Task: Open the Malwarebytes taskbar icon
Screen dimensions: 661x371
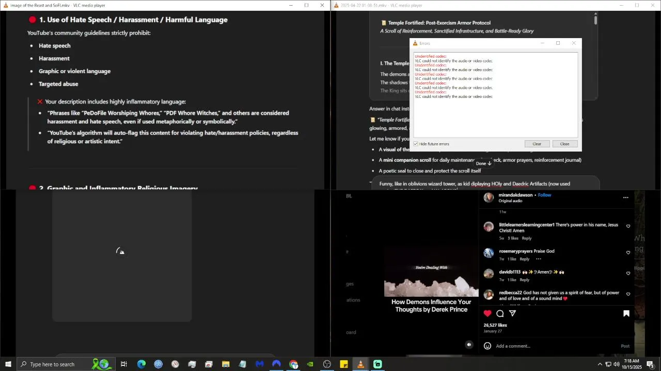Action: point(259,364)
